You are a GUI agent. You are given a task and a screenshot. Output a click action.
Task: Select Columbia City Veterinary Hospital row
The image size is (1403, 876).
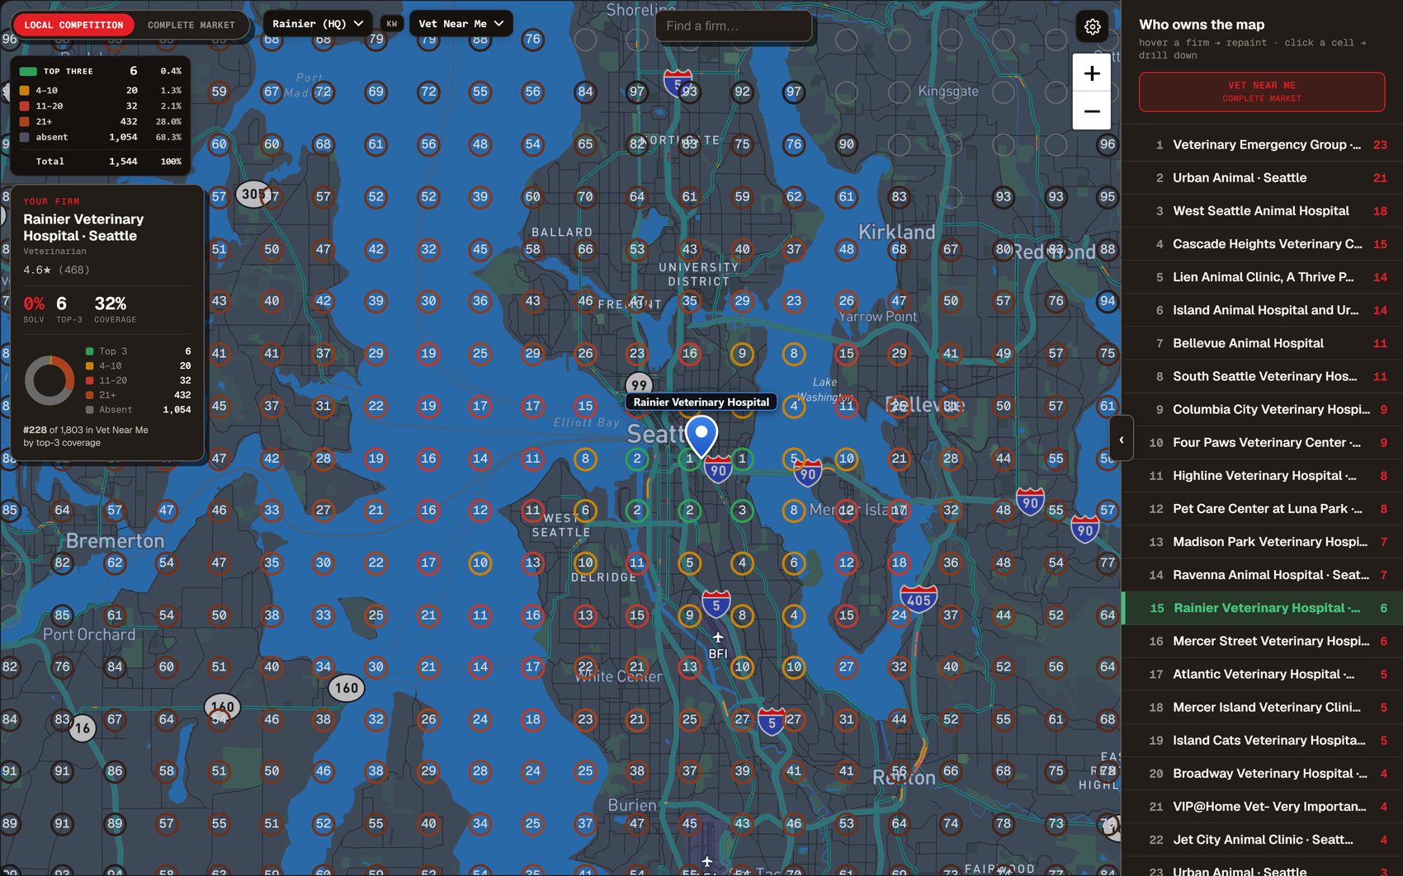tap(1263, 409)
